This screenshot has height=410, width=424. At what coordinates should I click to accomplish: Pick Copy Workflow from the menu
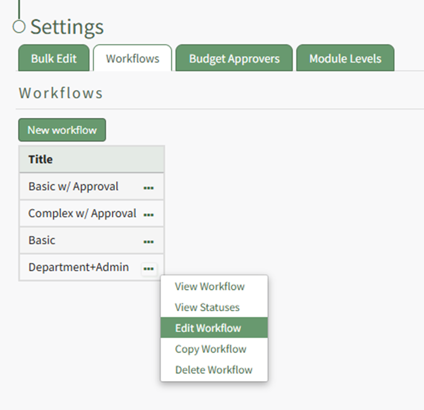point(211,349)
